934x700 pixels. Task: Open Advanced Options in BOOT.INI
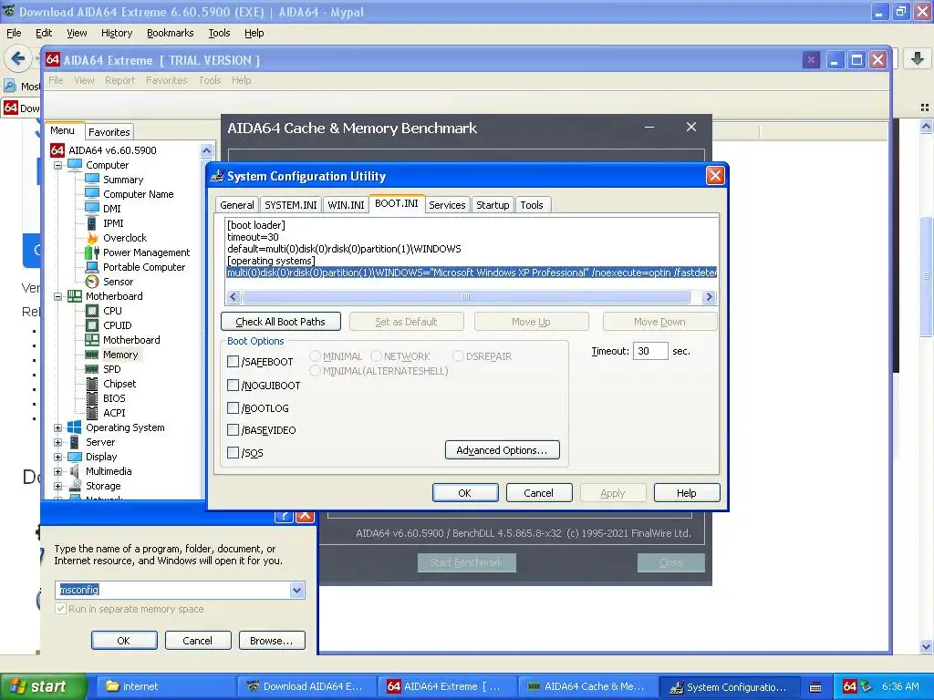pos(503,450)
